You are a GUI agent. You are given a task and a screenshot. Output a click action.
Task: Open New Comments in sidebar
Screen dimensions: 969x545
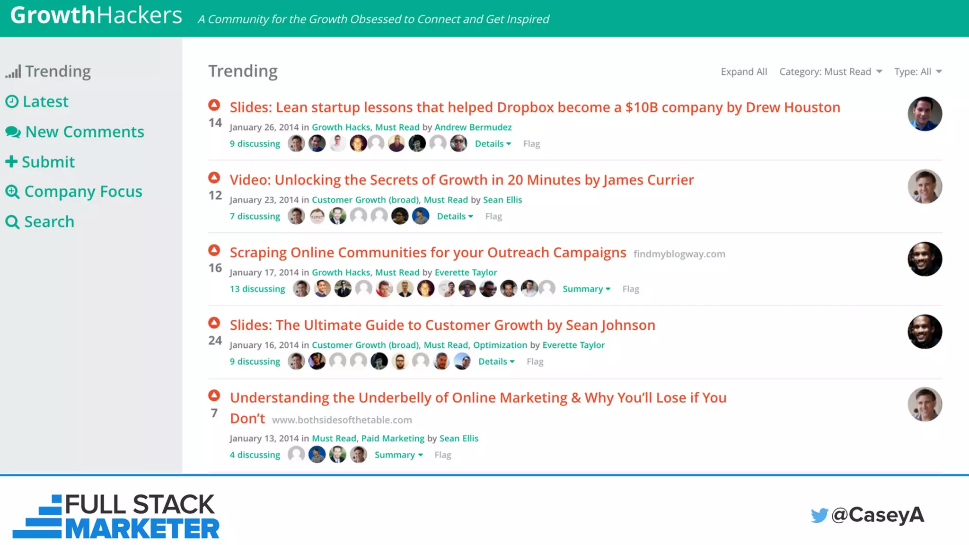(84, 132)
